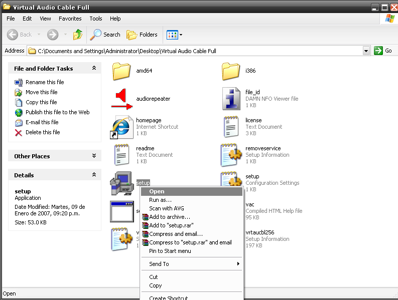The height and width of the screenshot is (300, 398).
Task: Go up one folder level
Action: 78,35
